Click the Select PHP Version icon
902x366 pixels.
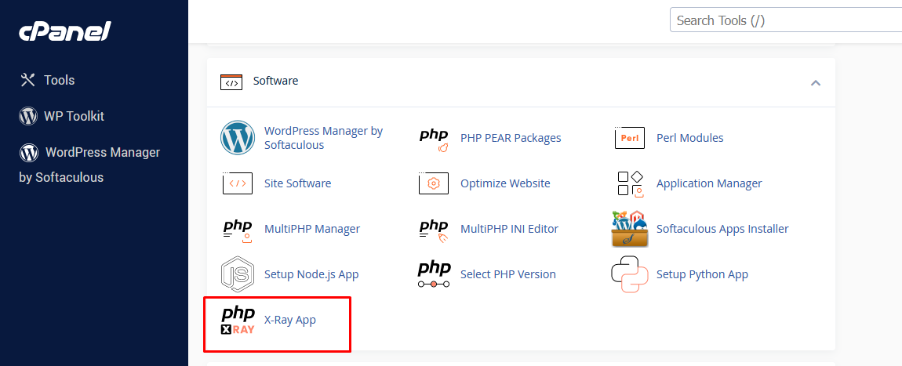pyautogui.click(x=433, y=274)
